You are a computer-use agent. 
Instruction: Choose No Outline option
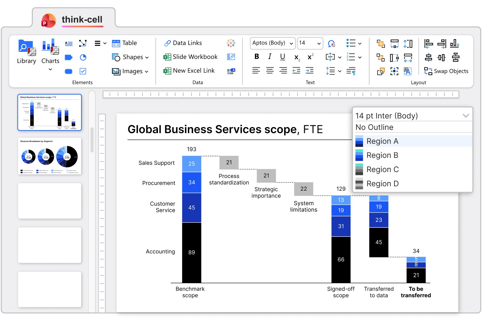(374, 127)
